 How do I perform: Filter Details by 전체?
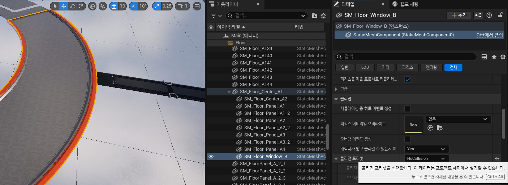(453, 68)
